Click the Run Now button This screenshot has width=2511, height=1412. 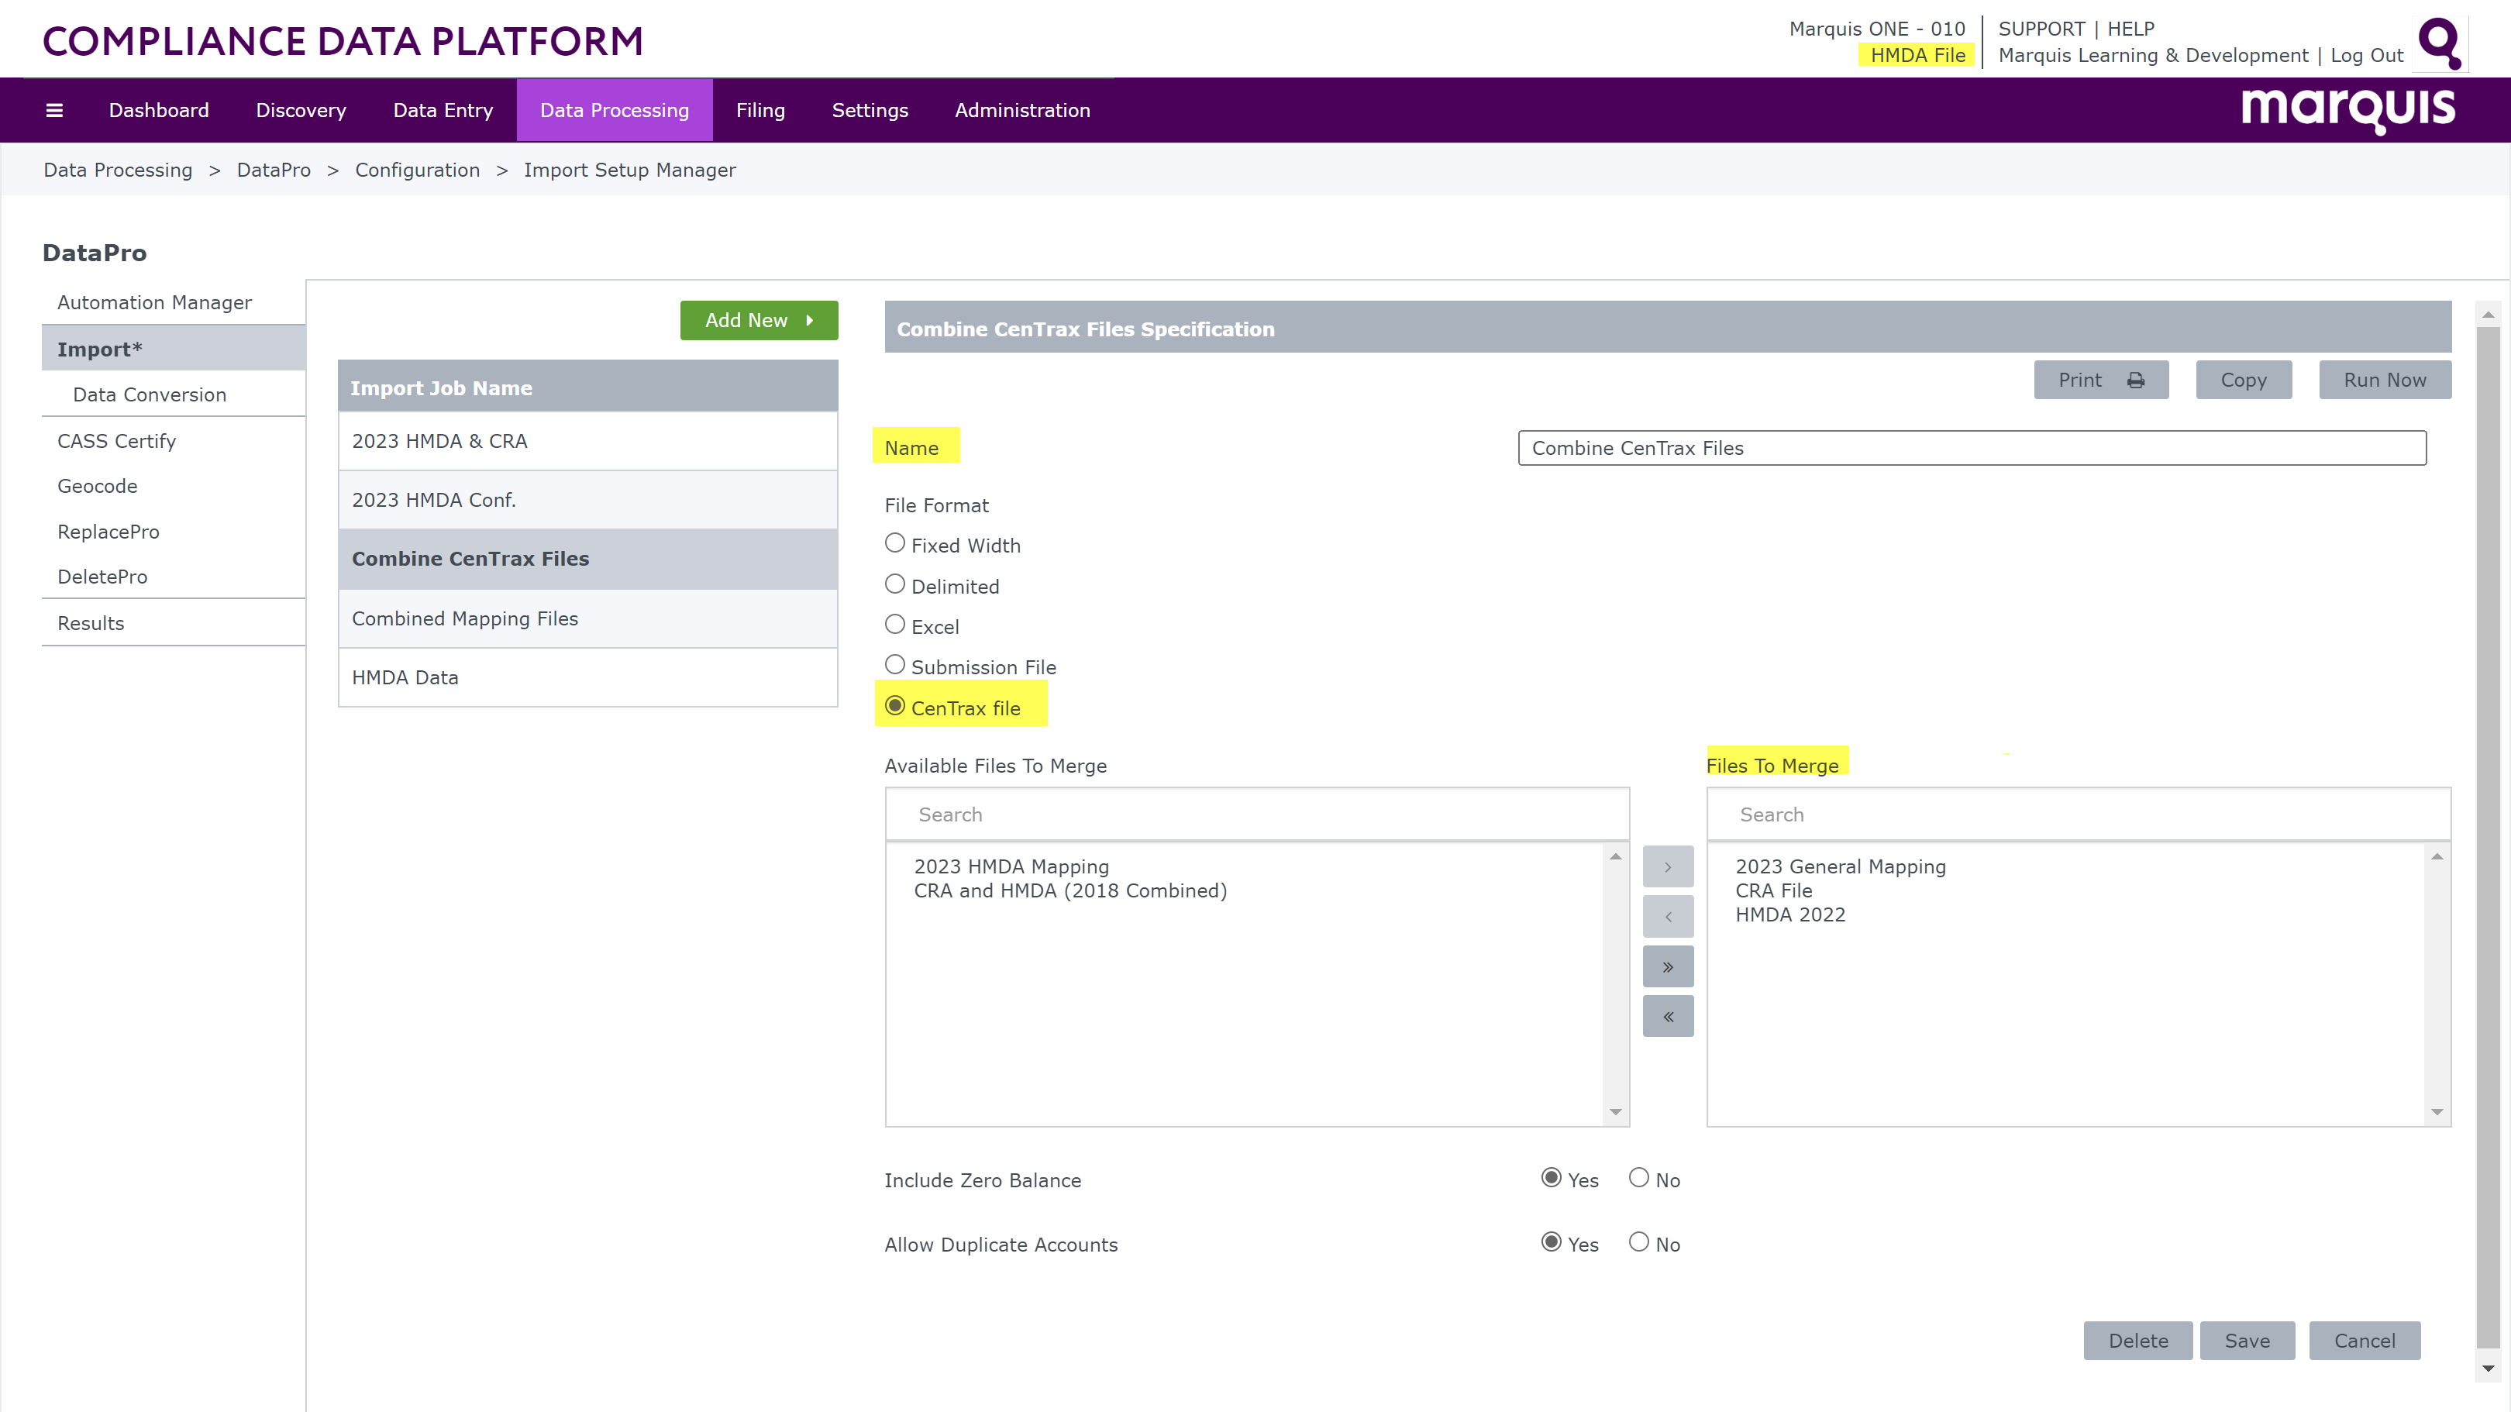coord(2384,380)
